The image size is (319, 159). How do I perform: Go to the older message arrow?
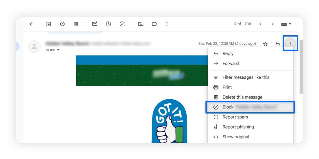point(272,24)
